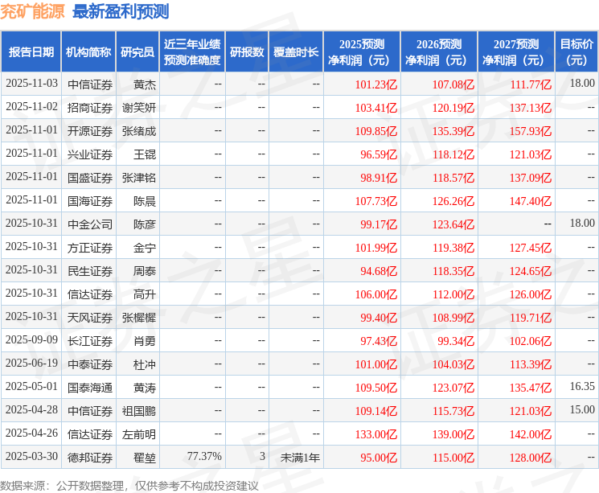Click researcher 金宁
The image size is (599, 493).
click(x=145, y=248)
